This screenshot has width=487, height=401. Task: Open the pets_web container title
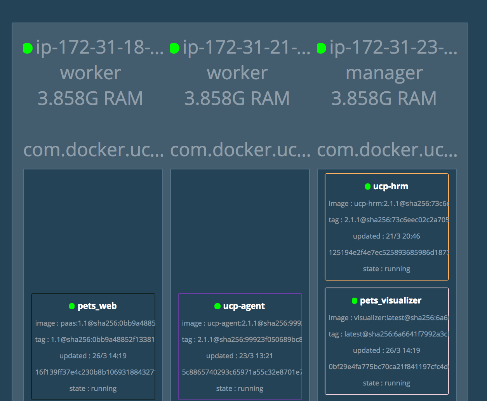point(97,306)
